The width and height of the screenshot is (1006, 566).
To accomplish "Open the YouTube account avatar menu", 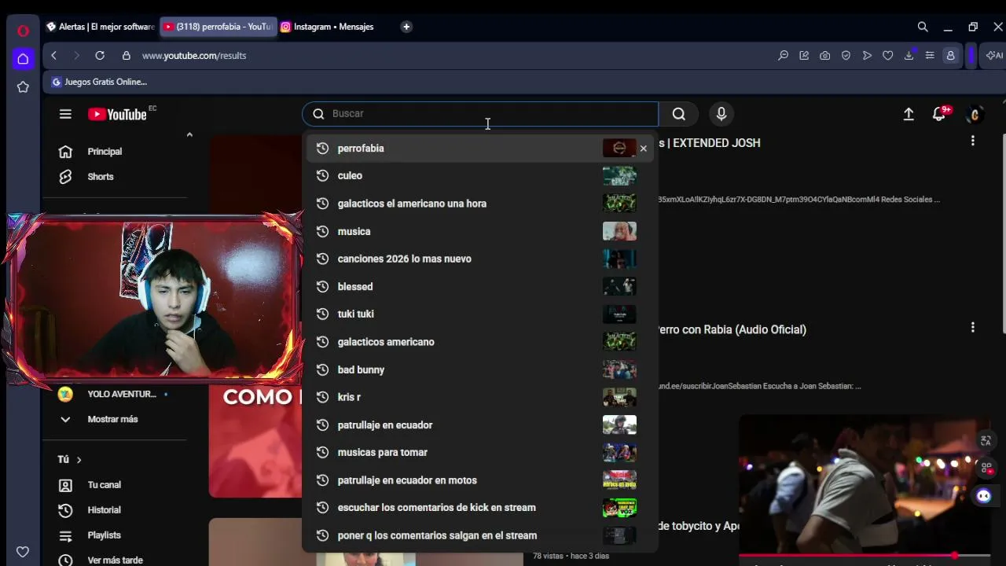I will point(975,114).
